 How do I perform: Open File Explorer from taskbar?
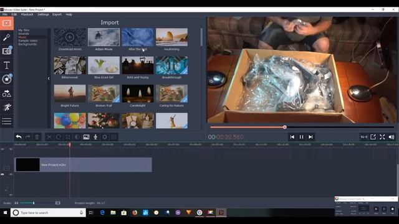pos(113,213)
